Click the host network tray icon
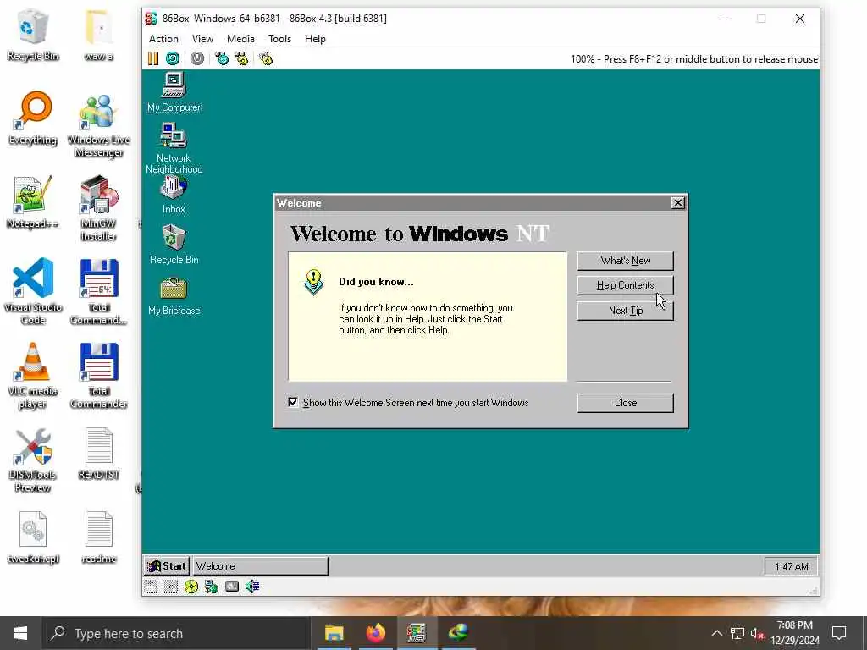The width and height of the screenshot is (867, 650). click(x=737, y=633)
